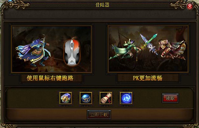Click the dragon ornament beside the close button
This screenshot has height=128, width=199.
(178, 5)
